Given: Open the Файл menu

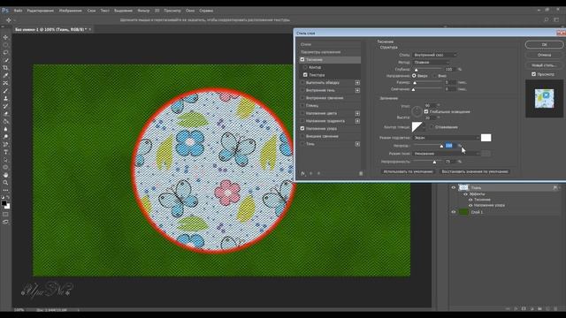Looking at the screenshot, I should tap(18, 11).
